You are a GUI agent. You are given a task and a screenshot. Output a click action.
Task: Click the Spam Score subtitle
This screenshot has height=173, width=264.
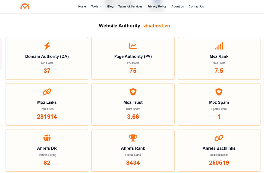(219, 109)
